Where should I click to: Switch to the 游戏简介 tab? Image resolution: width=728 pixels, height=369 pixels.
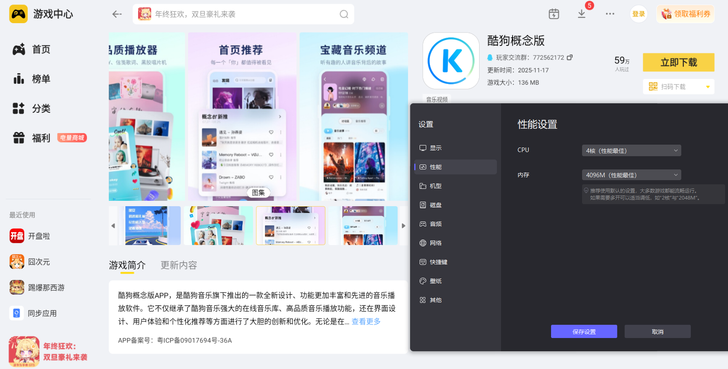(127, 265)
